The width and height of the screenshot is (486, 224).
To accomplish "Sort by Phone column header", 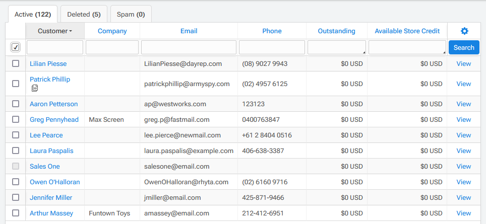I will [272, 31].
